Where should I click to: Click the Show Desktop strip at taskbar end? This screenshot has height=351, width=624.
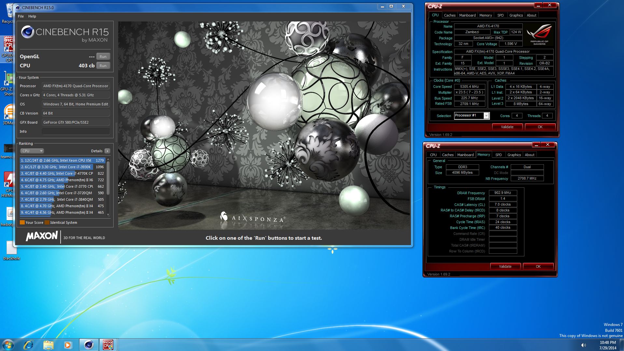(x=622, y=345)
